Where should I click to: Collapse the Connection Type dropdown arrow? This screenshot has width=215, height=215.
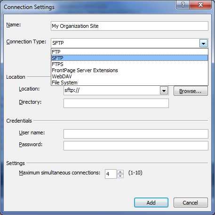[x=203, y=43]
